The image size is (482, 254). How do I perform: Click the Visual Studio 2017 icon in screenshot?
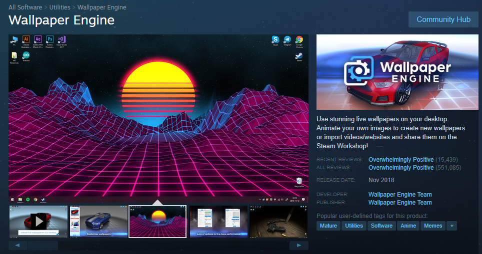tap(62, 41)
